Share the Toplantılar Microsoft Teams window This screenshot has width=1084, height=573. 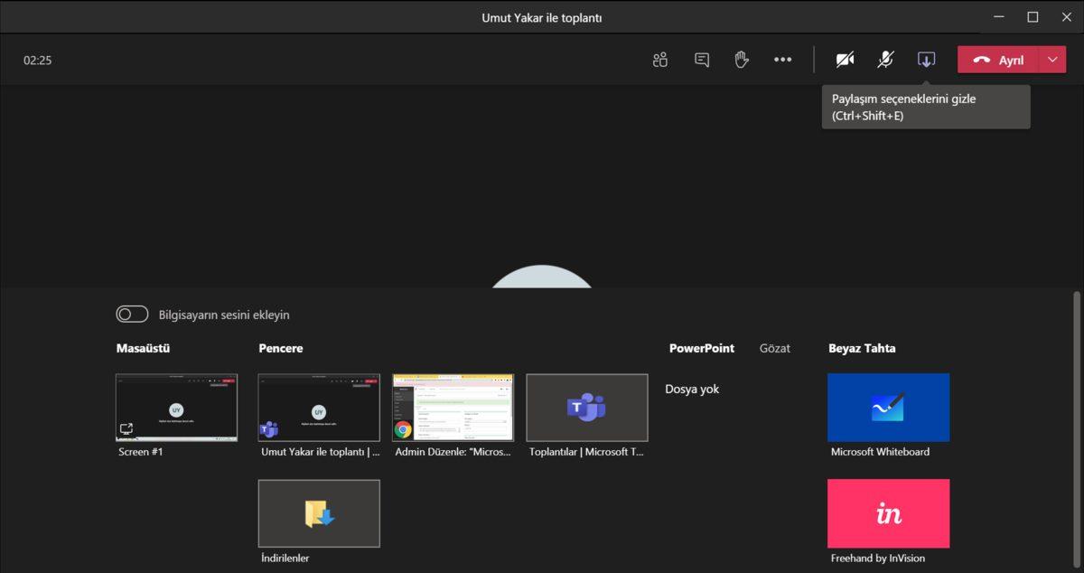point(587,406)
